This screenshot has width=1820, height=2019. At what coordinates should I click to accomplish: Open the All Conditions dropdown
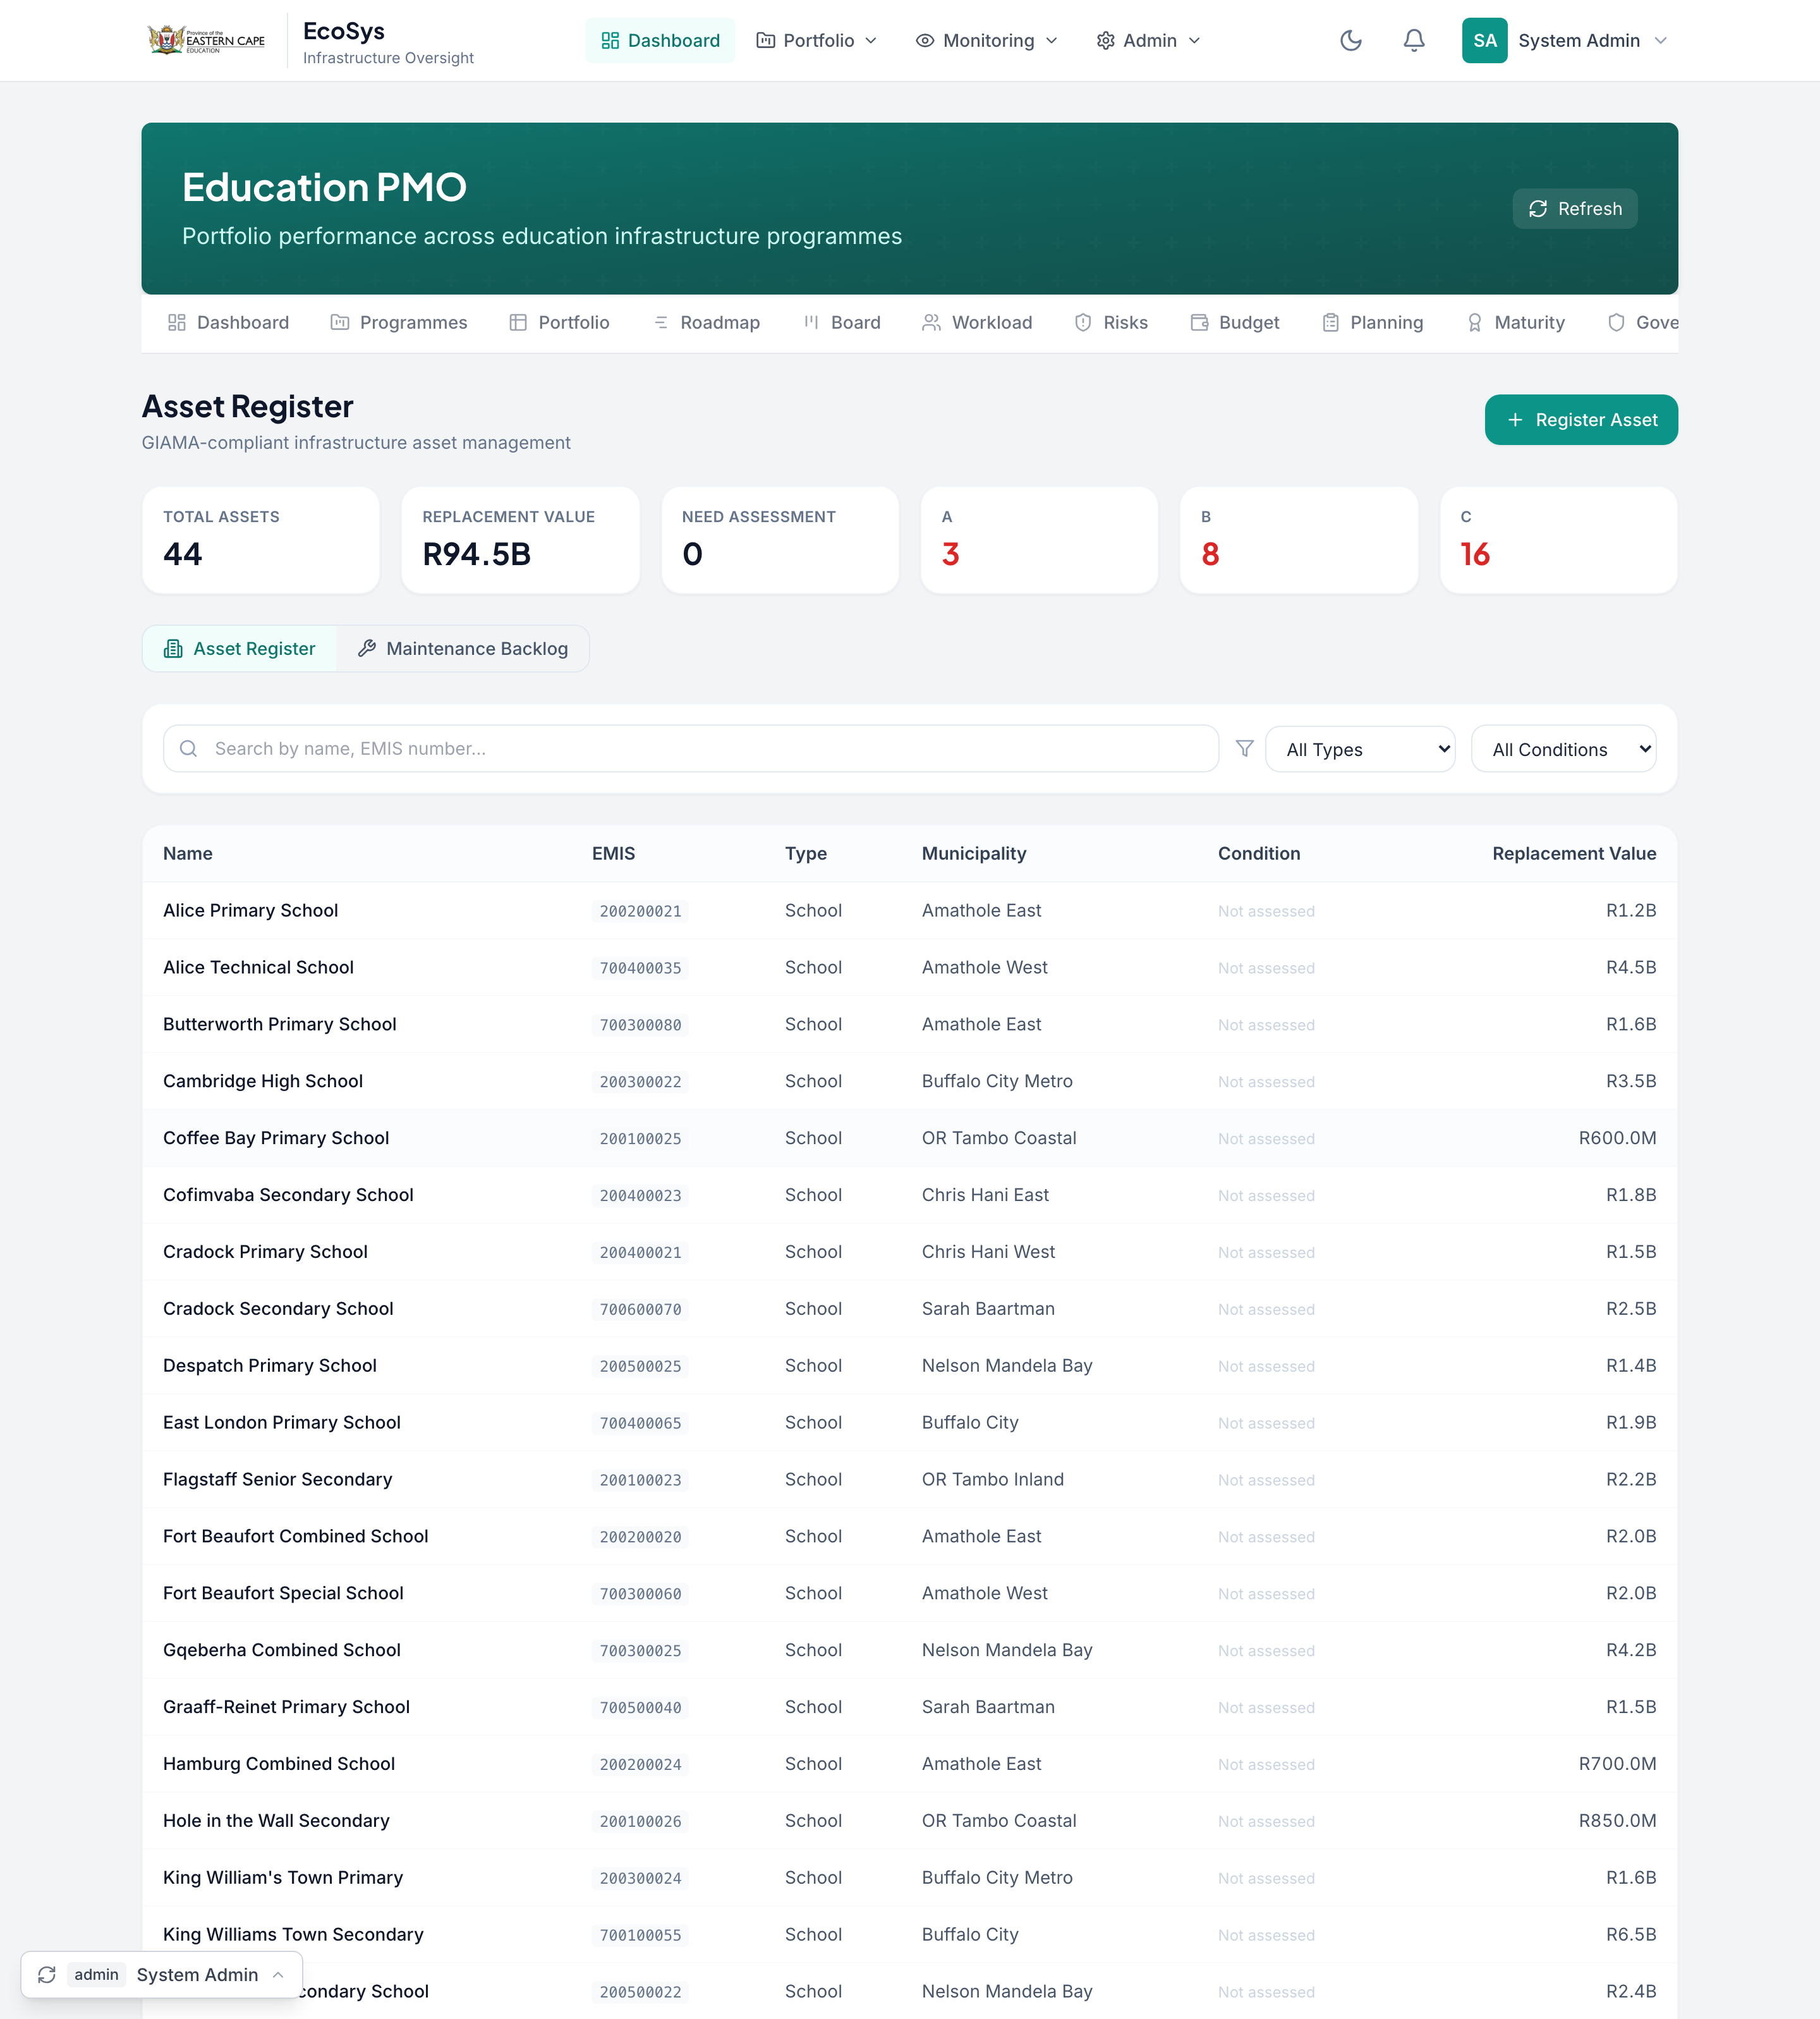(1562, 748)
